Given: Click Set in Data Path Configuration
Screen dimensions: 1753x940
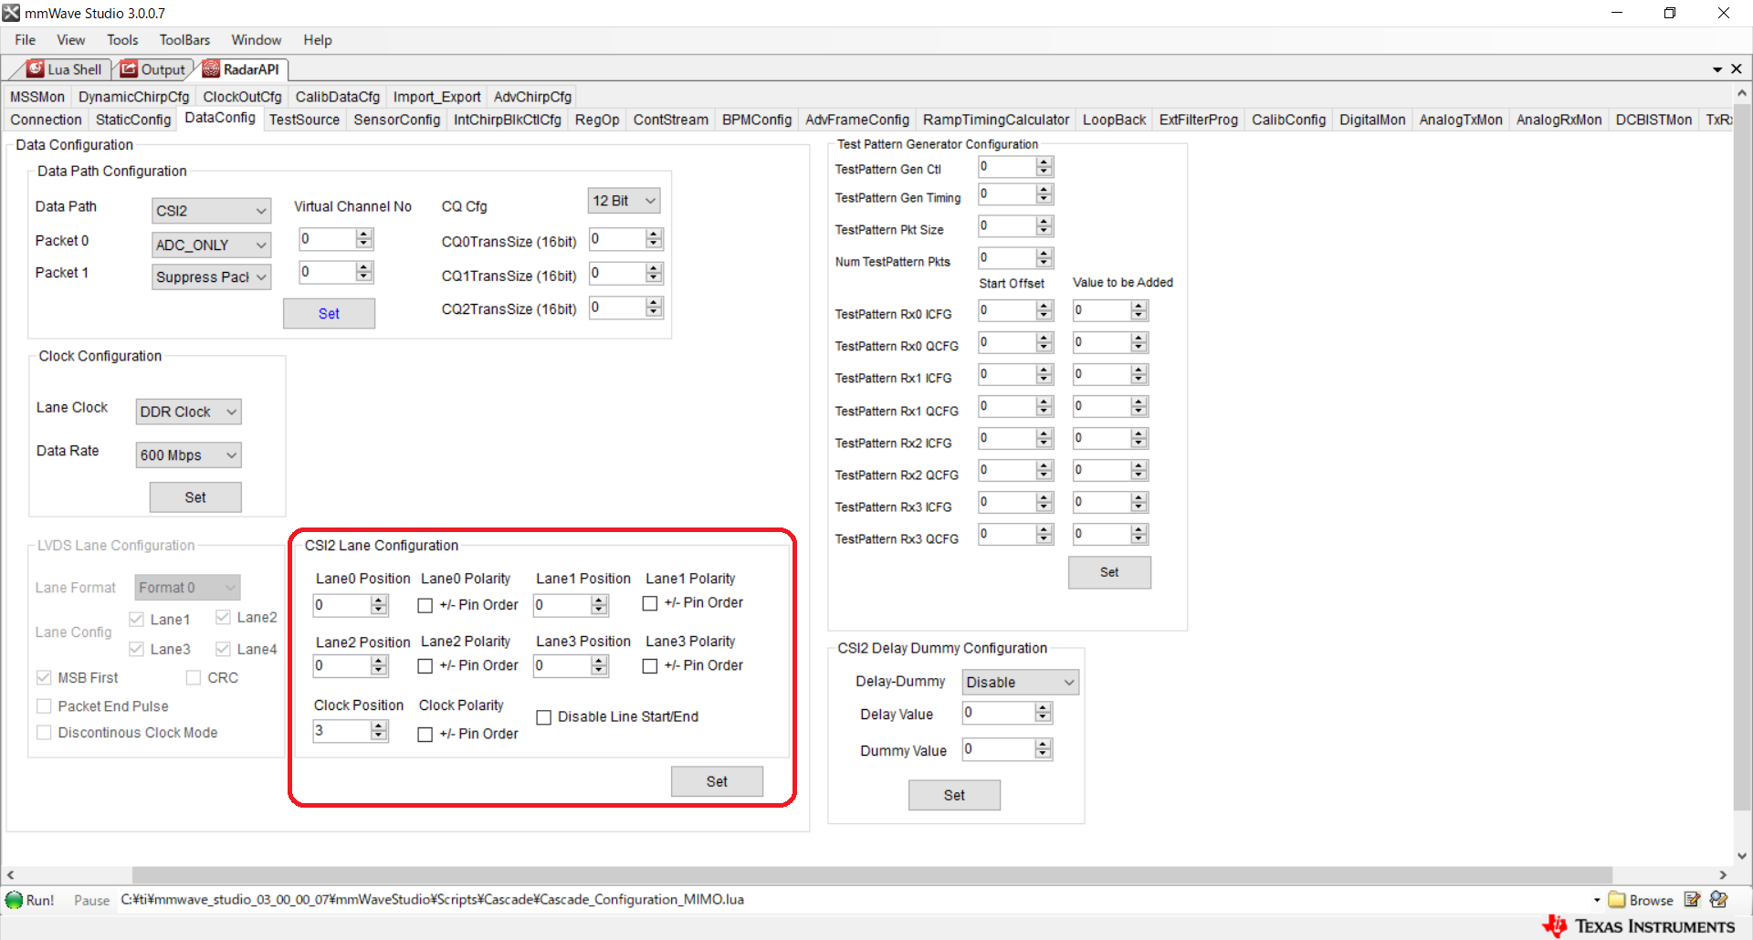Looking at the screenshot, I should pos(329,313).
